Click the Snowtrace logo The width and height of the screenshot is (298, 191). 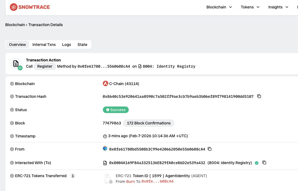click(x=30, y=7)
